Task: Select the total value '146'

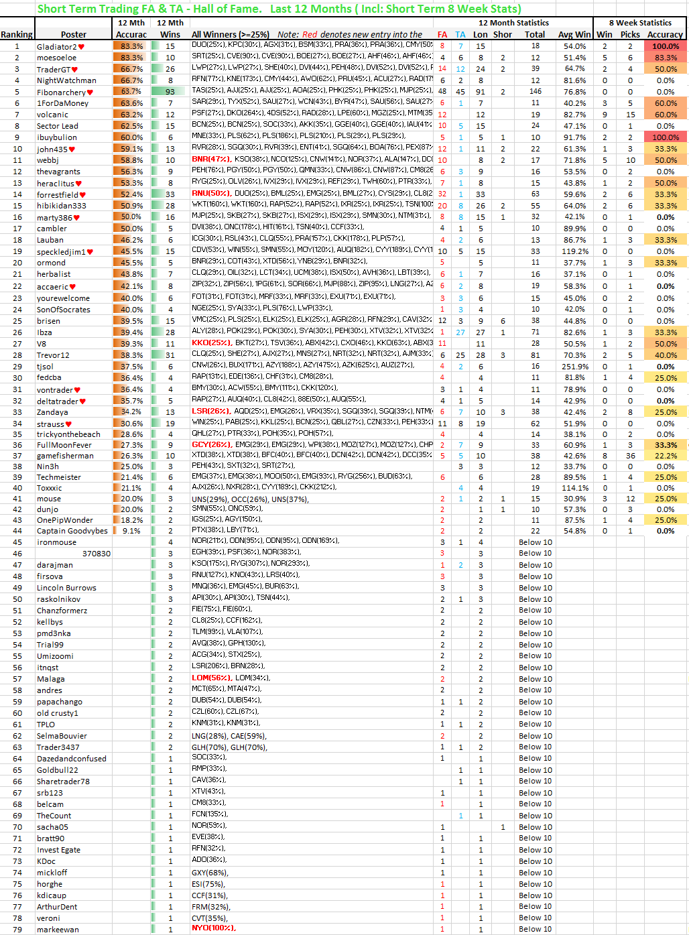Action: click(536, 92)
